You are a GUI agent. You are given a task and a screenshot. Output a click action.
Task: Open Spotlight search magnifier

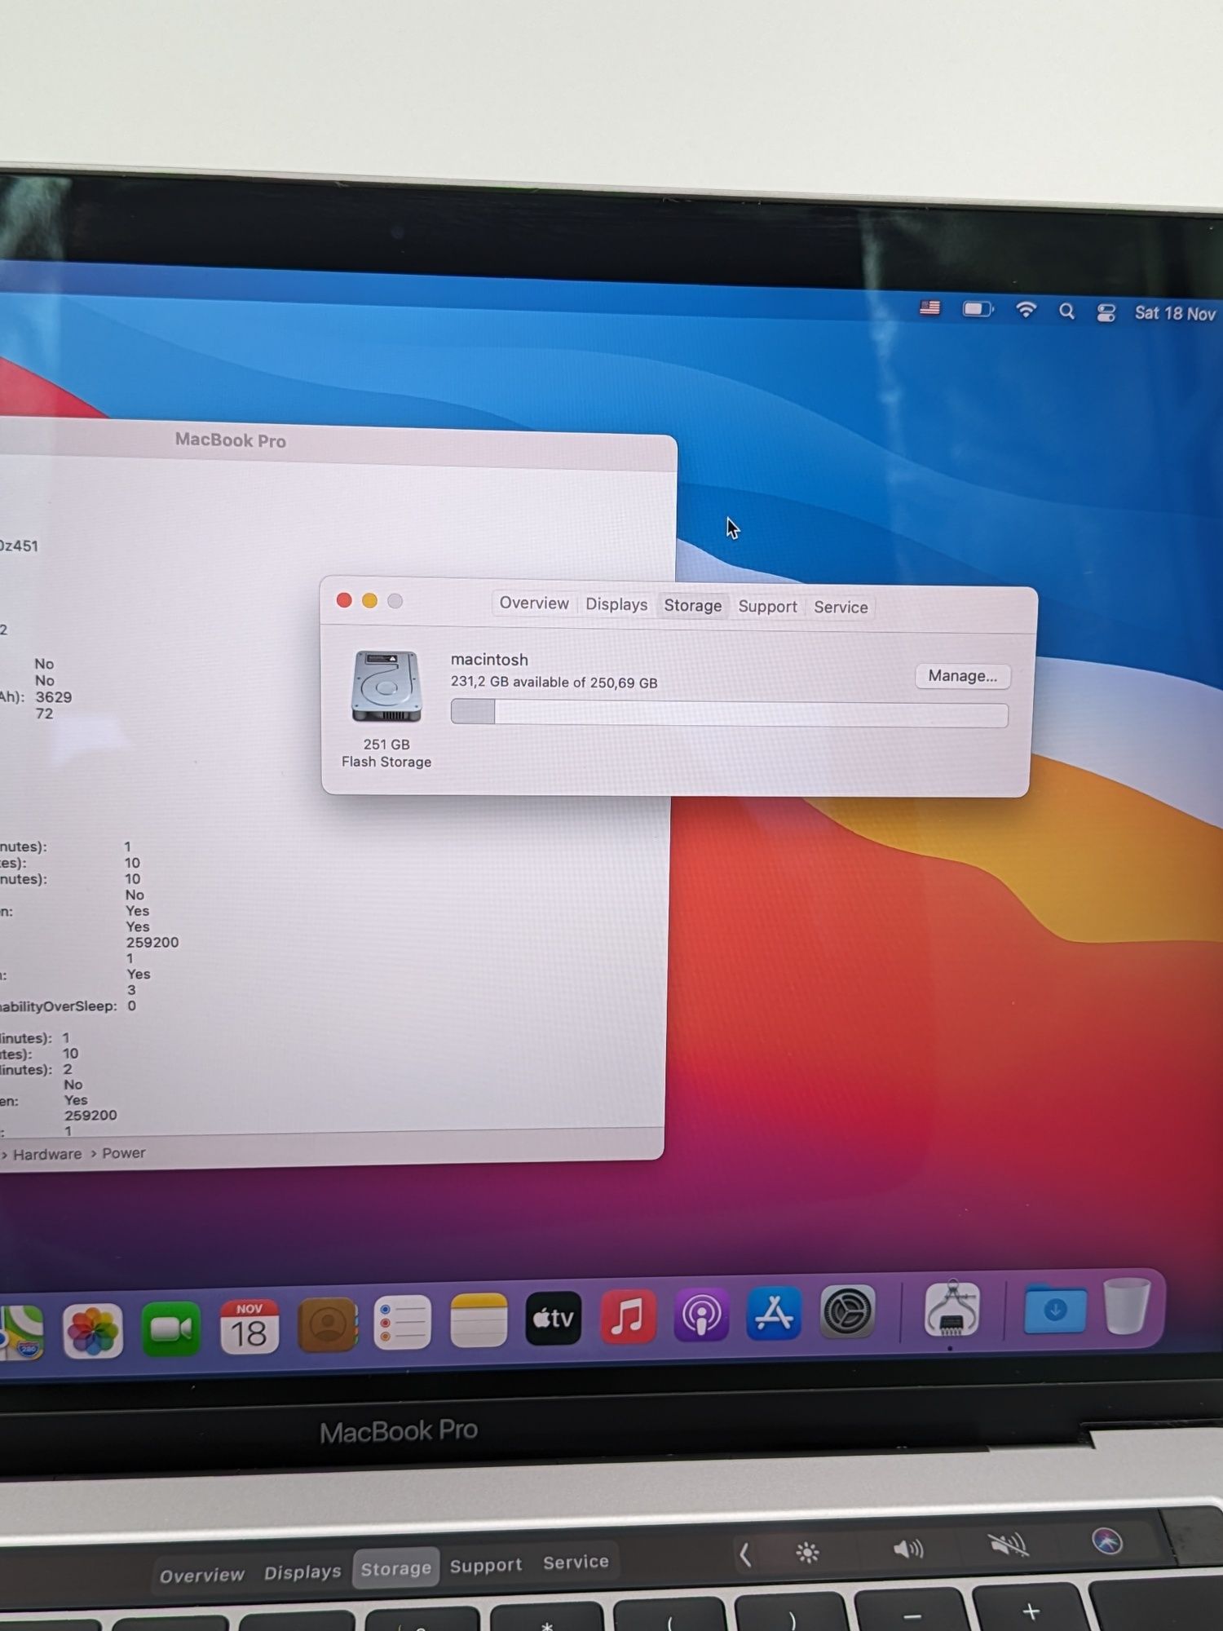tap(1066, 312)
